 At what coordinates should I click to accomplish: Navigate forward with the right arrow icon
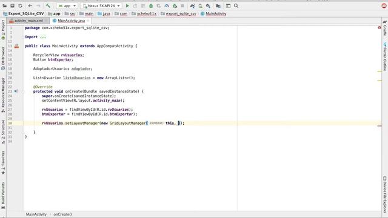coord(38,5)
